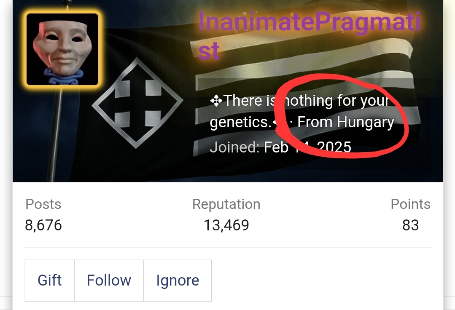Click the Joined label

pos(234,147)
